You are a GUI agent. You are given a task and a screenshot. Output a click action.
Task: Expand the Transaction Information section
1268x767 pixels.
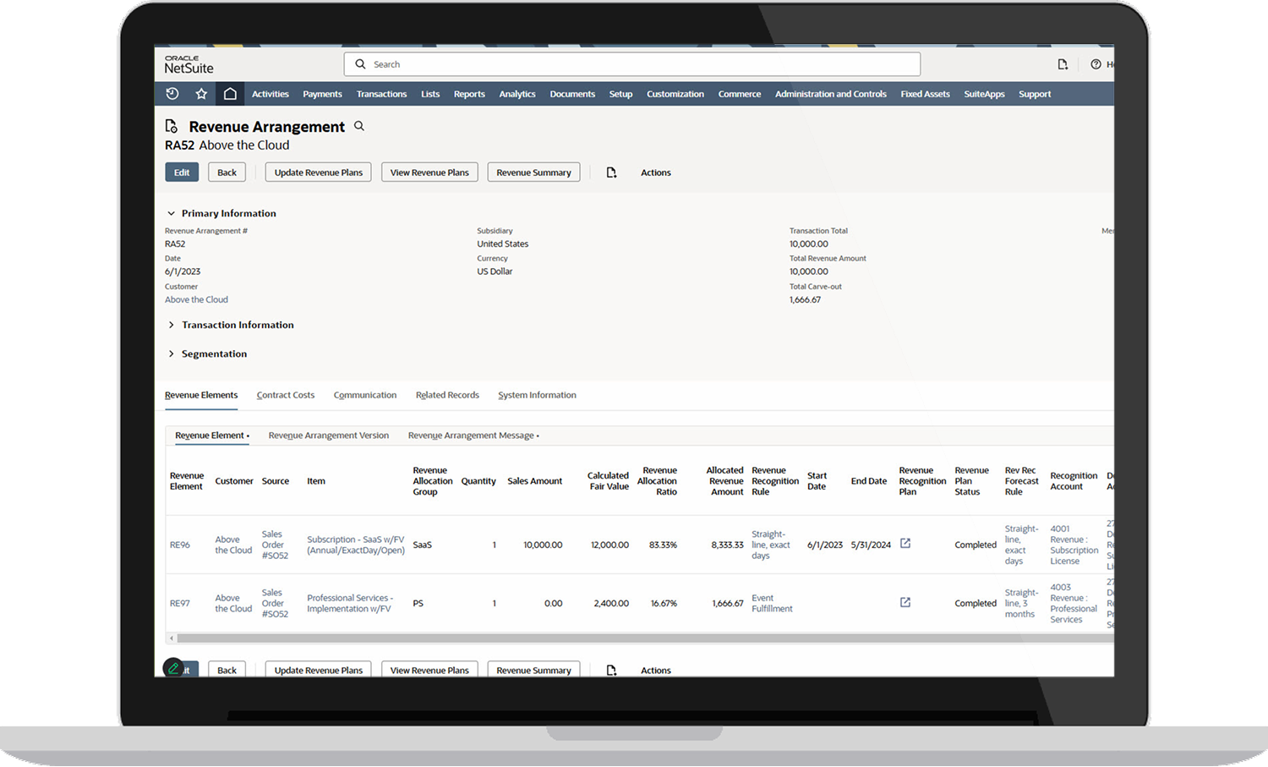(x=171, y=325)
